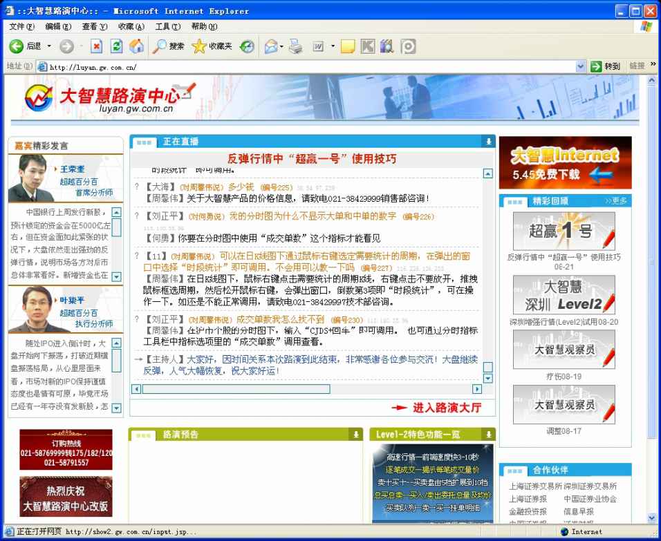Open the 深圳证券交易所 partner link
Image resolution: width=661 pixels, height=541 pixels.
pyautogui.click(x=590, y=486)
